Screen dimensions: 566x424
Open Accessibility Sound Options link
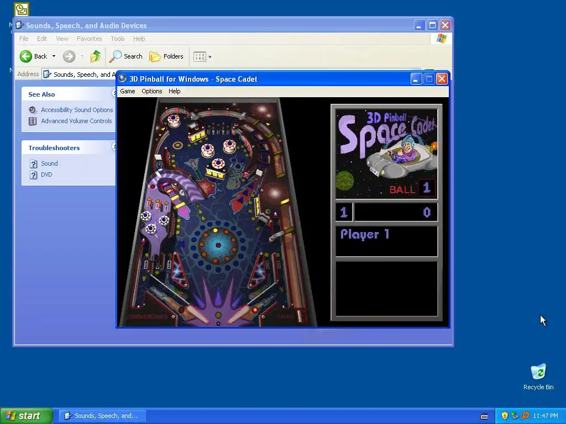tap(77, 110)
